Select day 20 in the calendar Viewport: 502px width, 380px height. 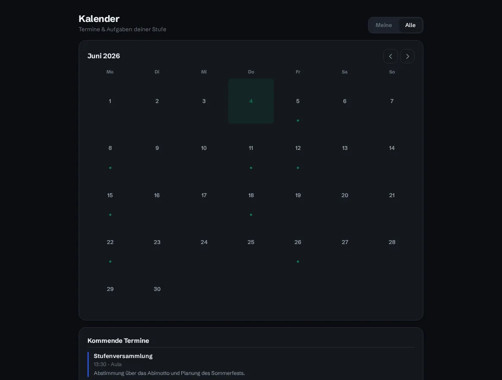(345, 195)
